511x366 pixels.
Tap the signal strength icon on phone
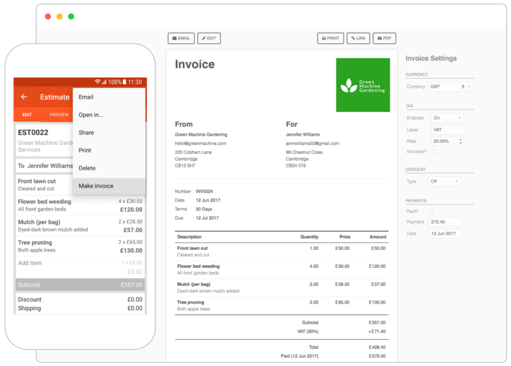[104, 82]
